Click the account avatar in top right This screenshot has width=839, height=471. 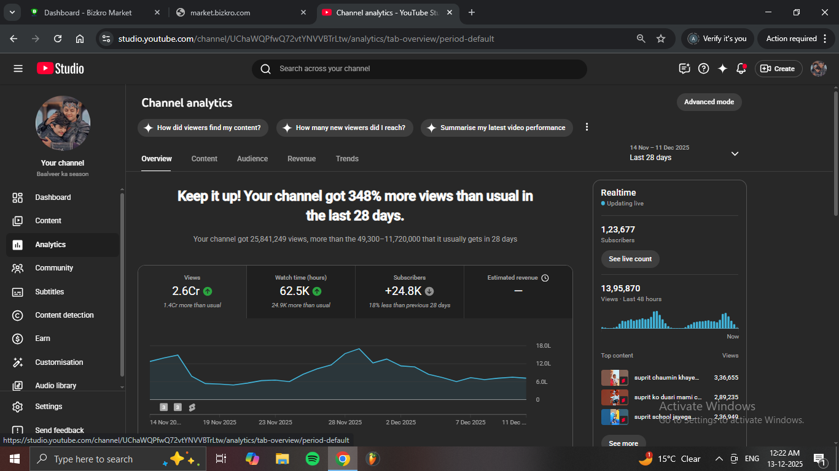tap(818, 69)
